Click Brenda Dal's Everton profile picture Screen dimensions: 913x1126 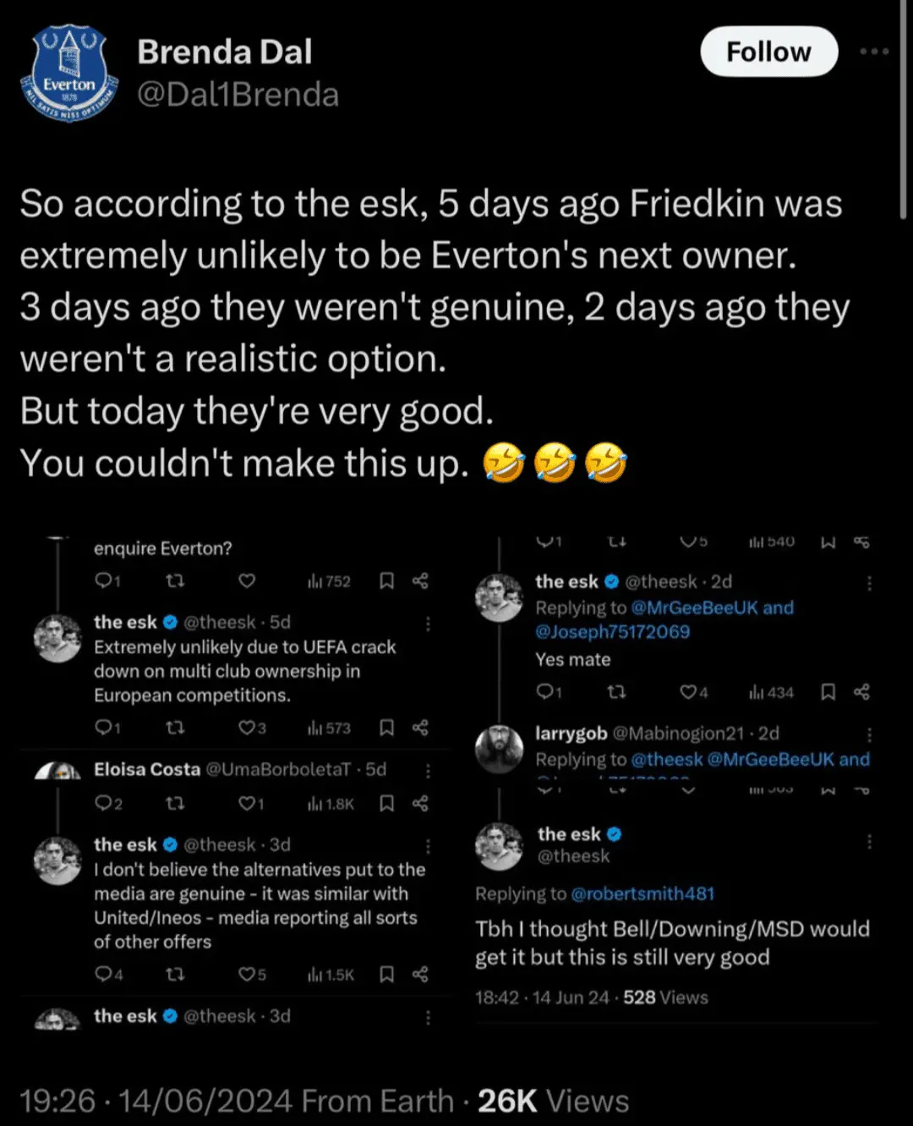point(69,74)
